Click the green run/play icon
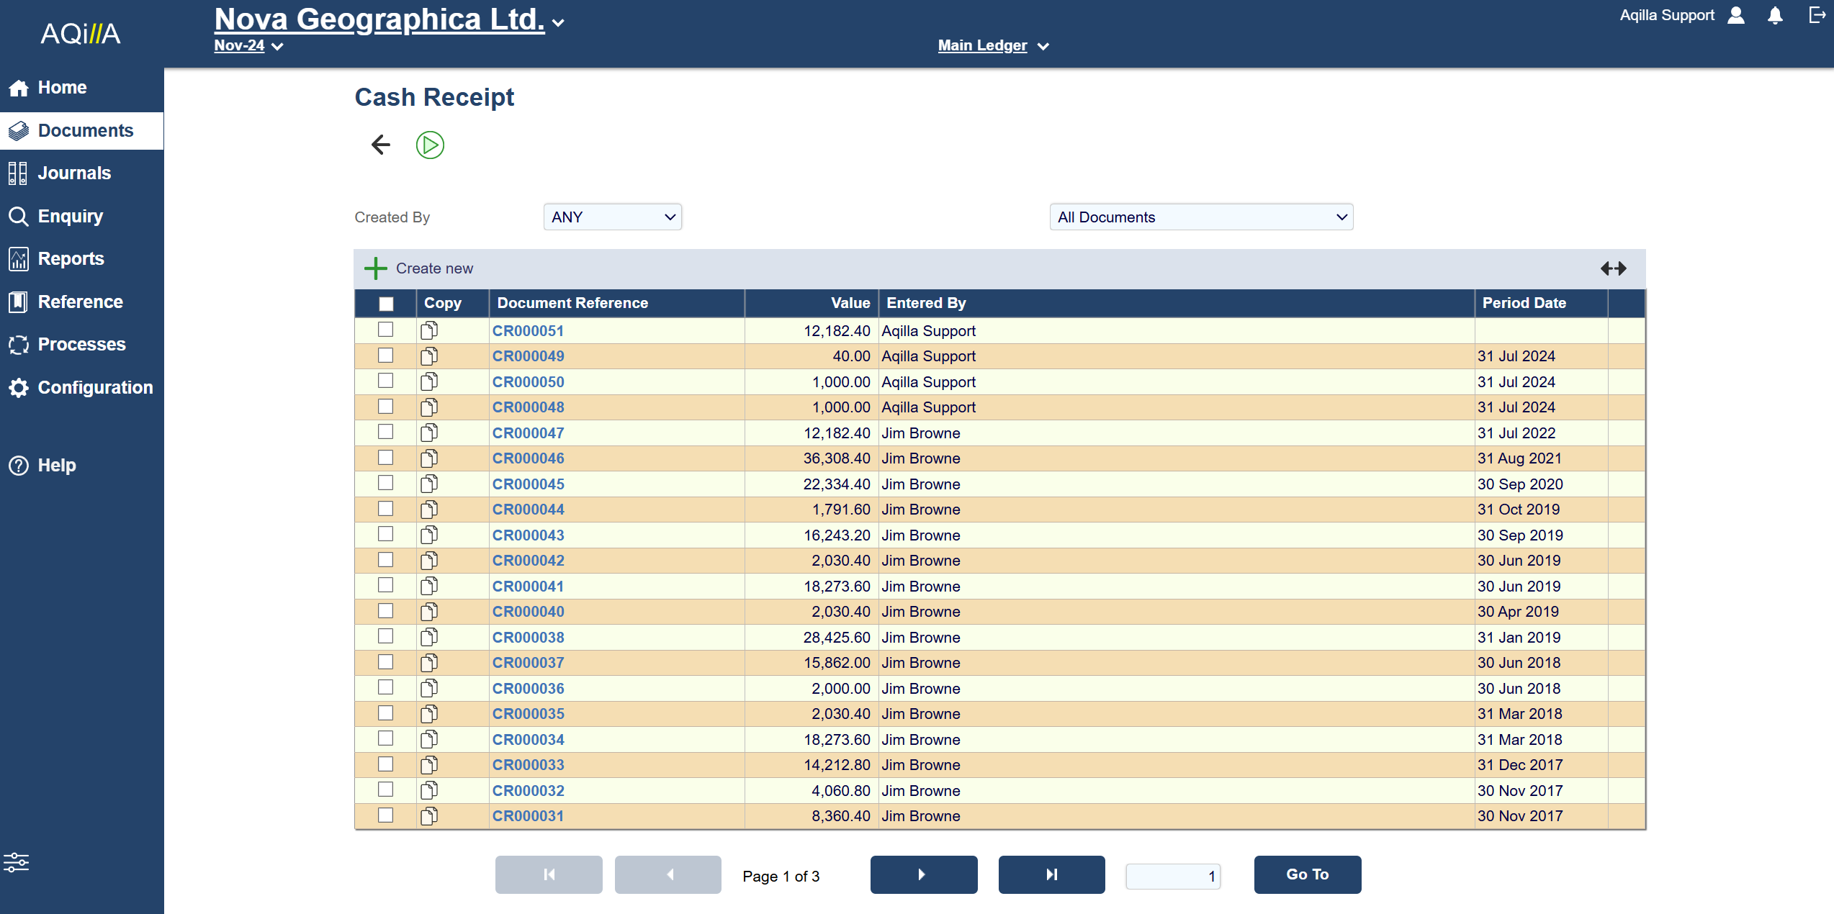The width and height of the screenshot is (1834, 914). [x=430, y=145]
